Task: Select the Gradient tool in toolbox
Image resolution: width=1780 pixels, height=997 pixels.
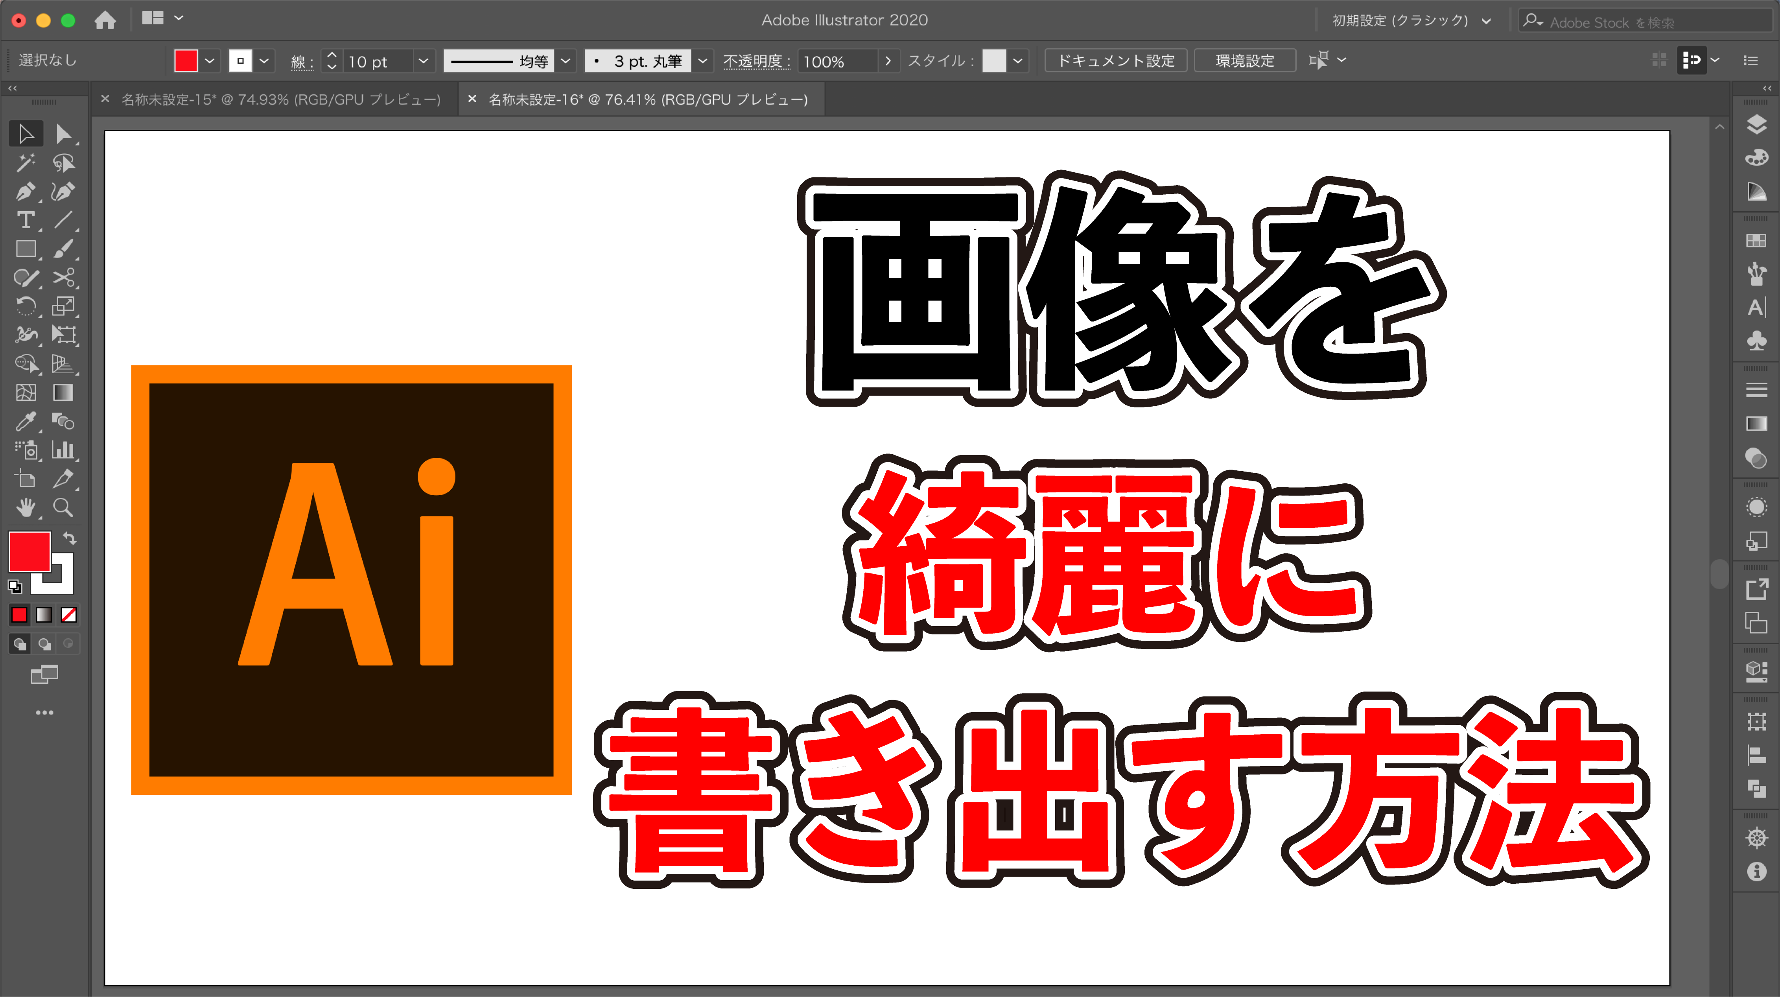Action: point(64,393)
